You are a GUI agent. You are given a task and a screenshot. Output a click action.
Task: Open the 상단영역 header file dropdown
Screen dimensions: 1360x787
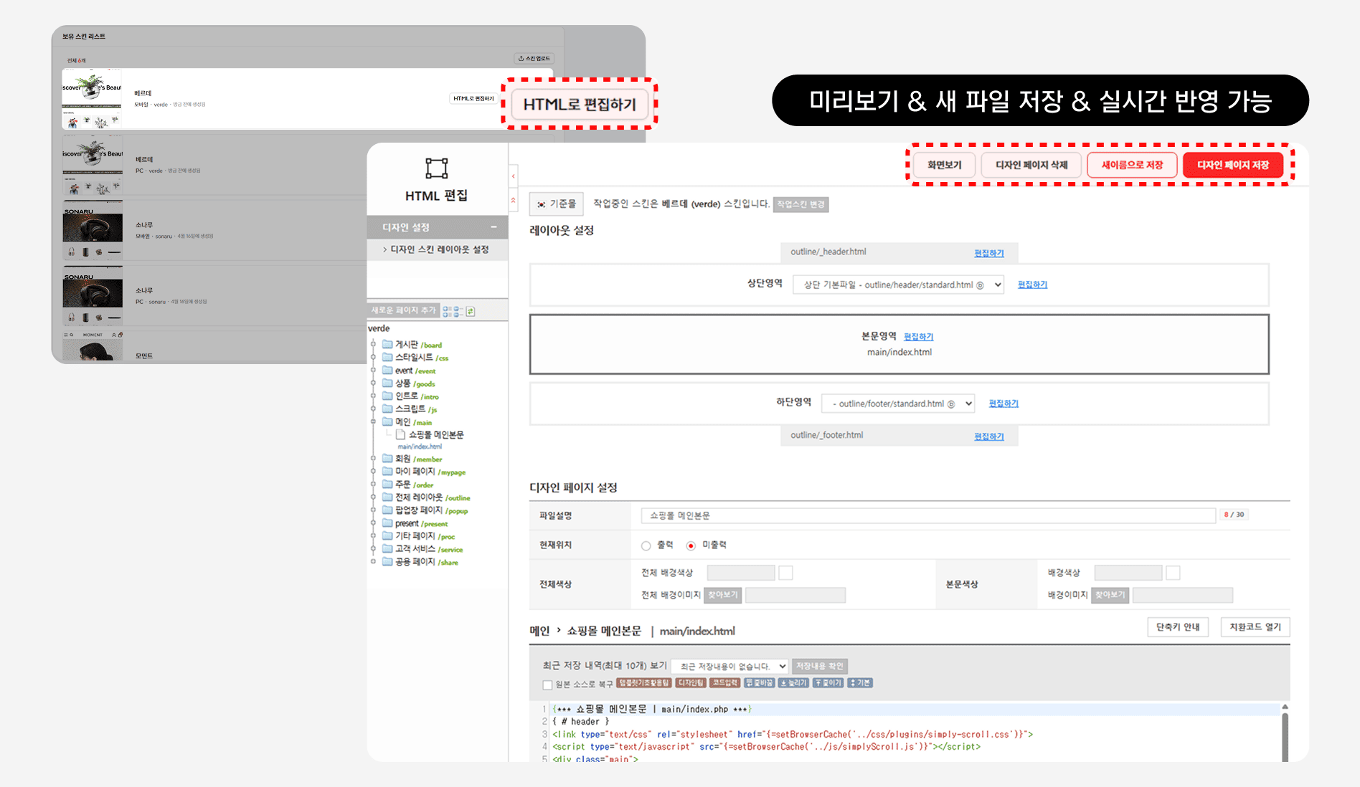click(x=897, y=284)
